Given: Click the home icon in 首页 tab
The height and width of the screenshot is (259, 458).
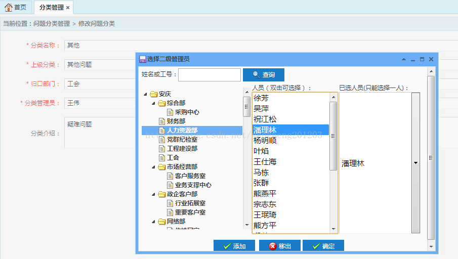Looking at the screenshot, I should click(x=9, y=7).
